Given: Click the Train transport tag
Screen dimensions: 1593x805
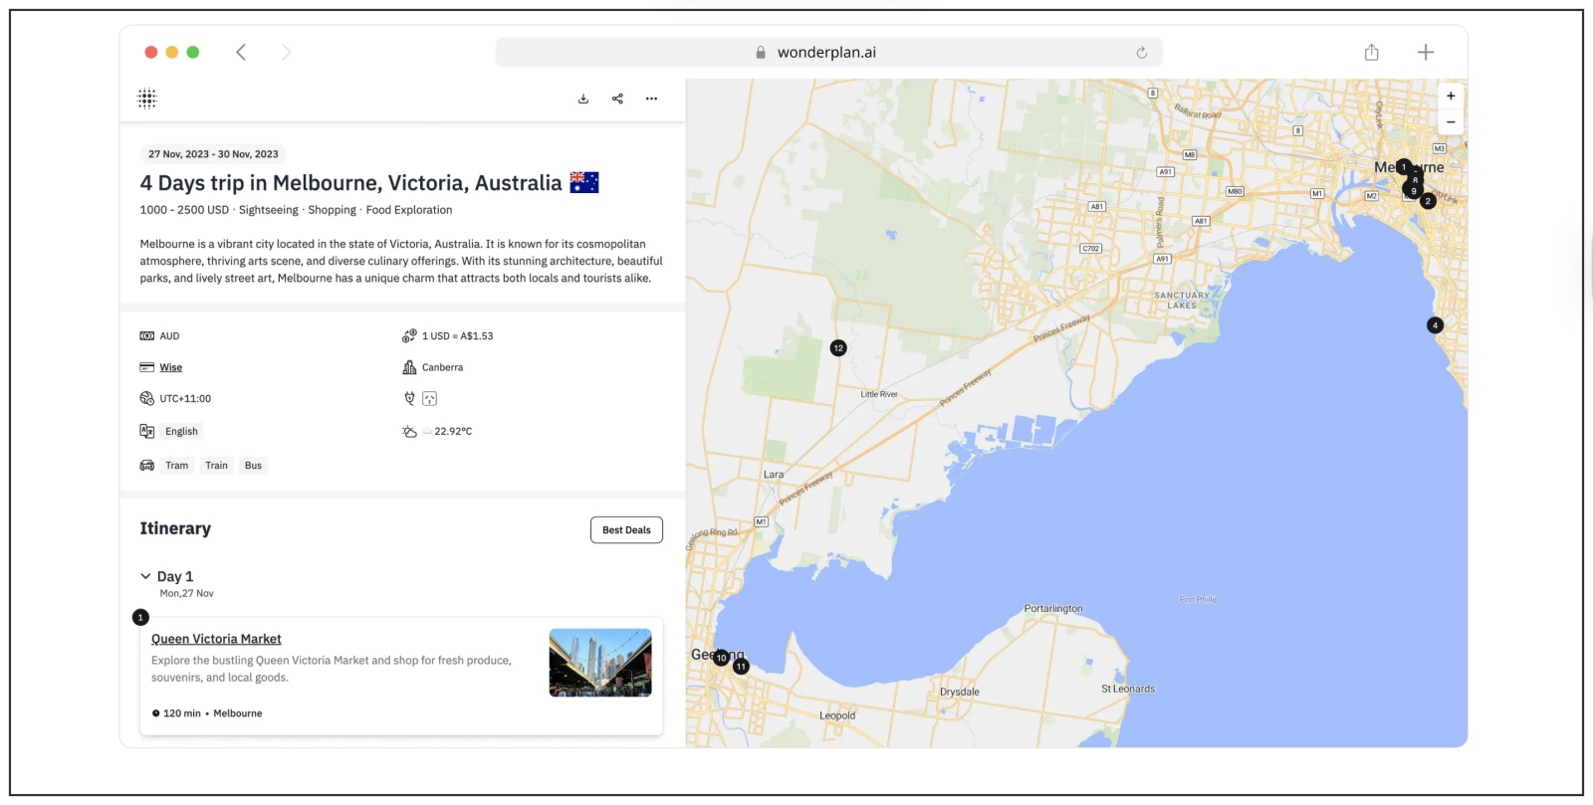Looking at the screenshot, I should pos(216,466).
